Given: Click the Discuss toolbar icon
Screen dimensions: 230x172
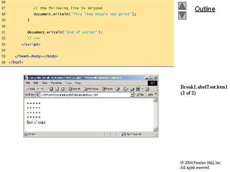Looking at the screenshot, I should 147,89.
